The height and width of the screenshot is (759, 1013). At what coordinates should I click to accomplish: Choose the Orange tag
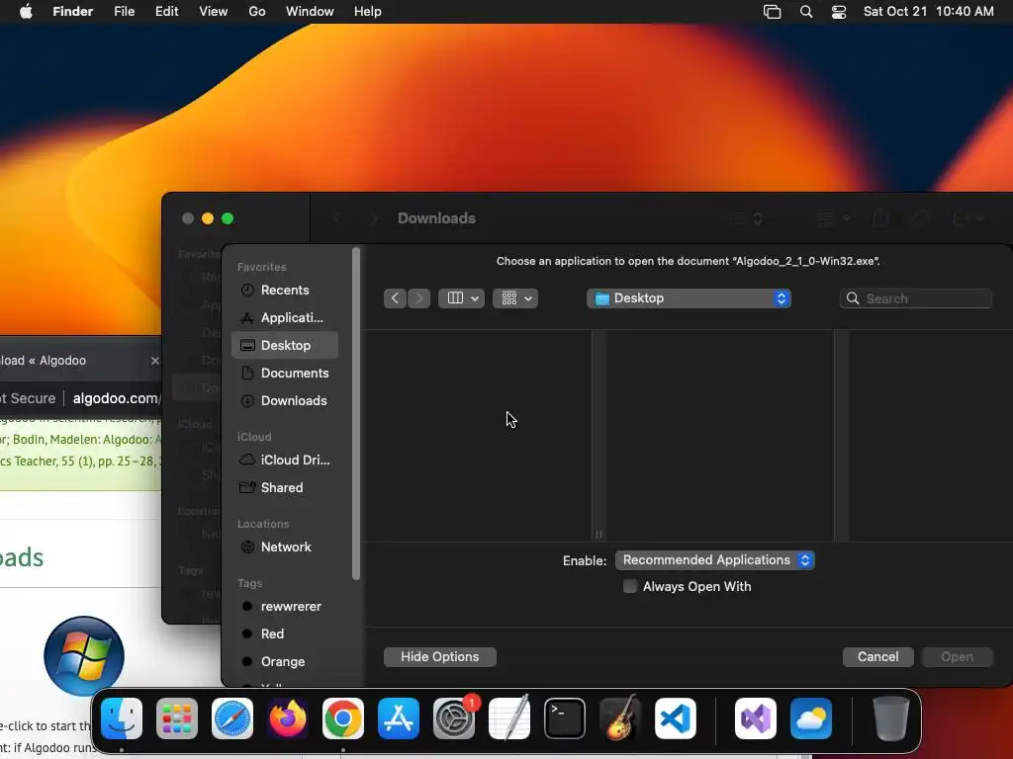284,661
